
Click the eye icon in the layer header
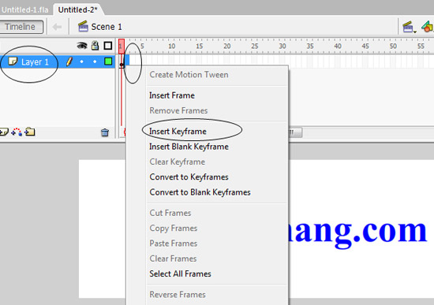tap(82, 46)
